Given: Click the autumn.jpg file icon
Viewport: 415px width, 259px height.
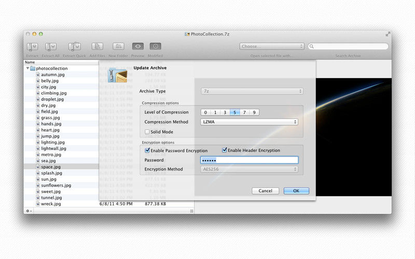Looking at the screenshot, I should 38,75.
